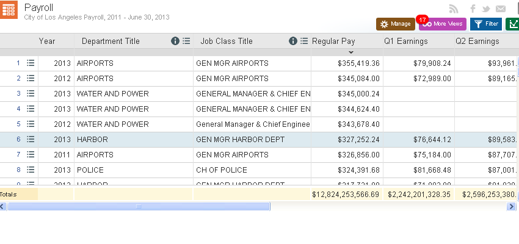
Task: Open row 6 HARBOR options menu icon
Action: [31, 139]
